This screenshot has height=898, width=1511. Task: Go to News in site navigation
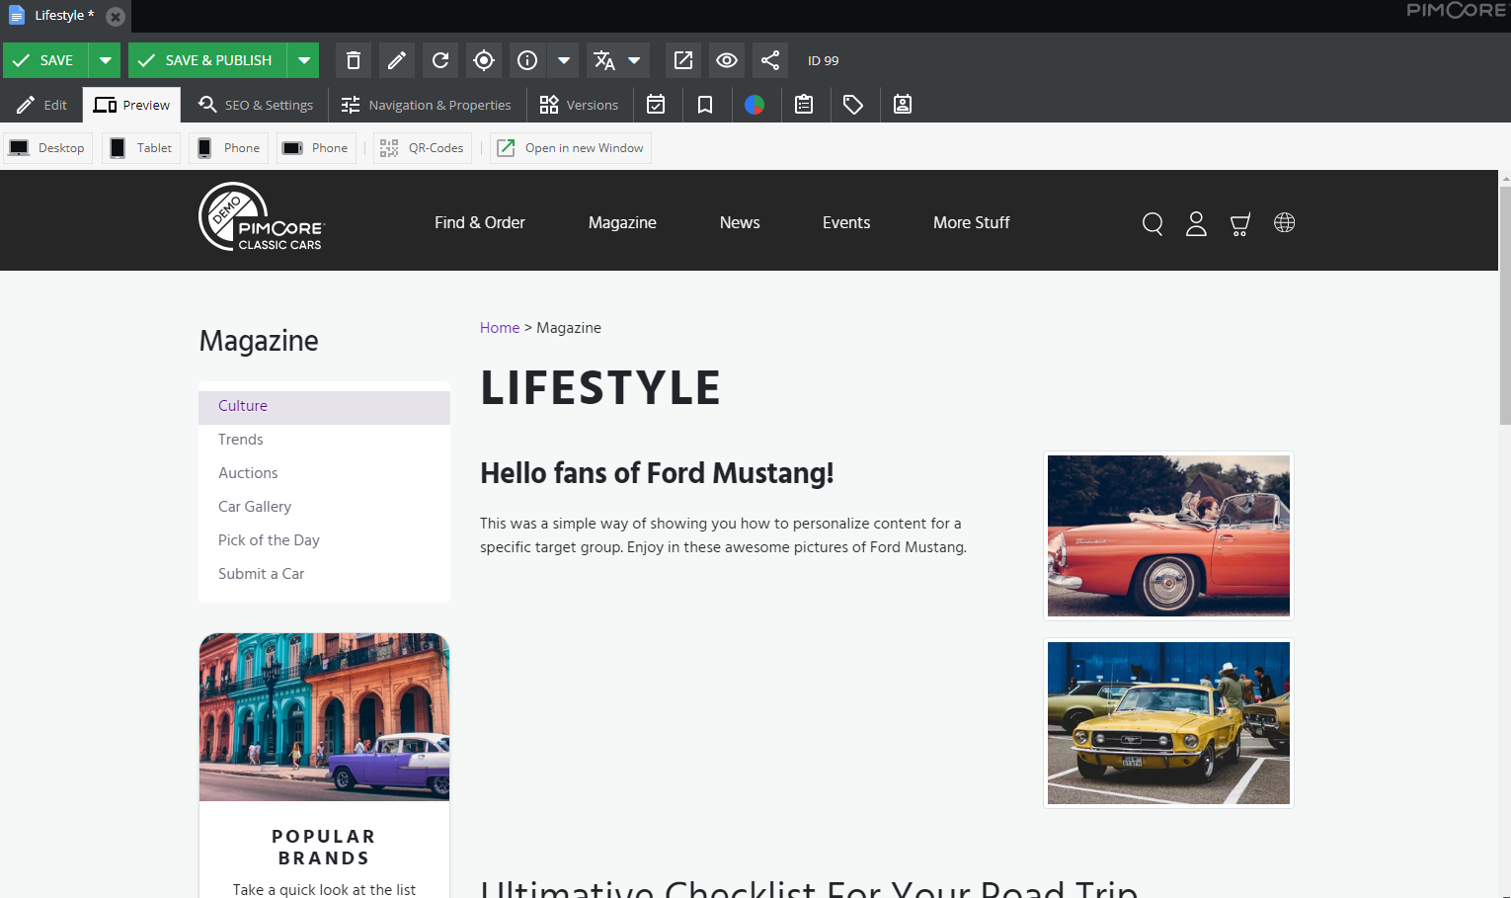click(740, 223)
